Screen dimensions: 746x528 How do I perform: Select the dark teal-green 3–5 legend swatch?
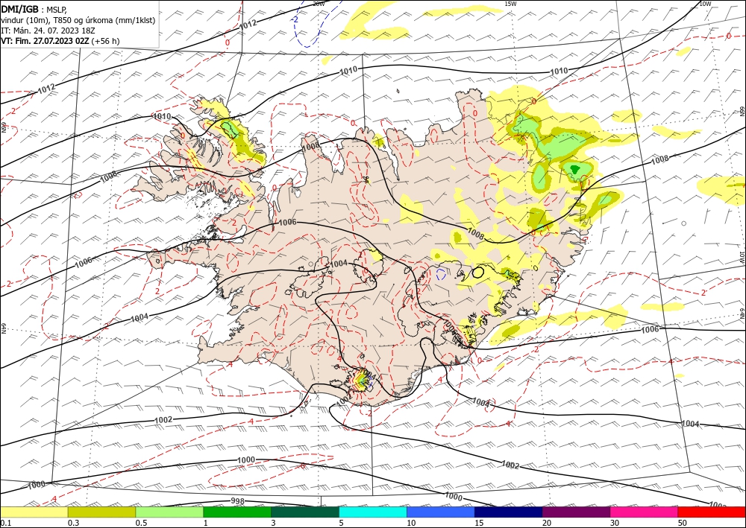click(305, 512)
